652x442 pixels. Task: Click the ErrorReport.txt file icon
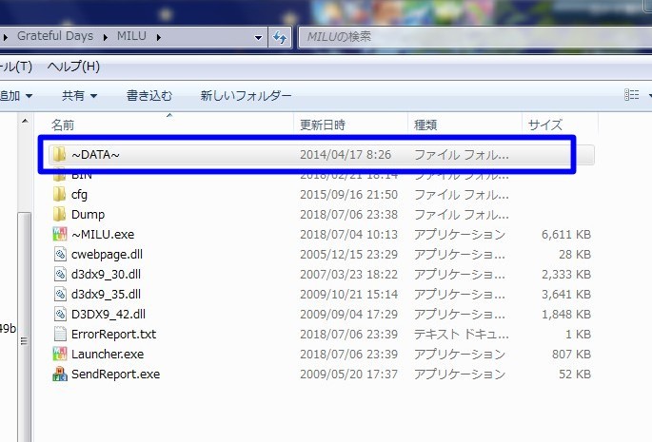[x=59, y=334]
